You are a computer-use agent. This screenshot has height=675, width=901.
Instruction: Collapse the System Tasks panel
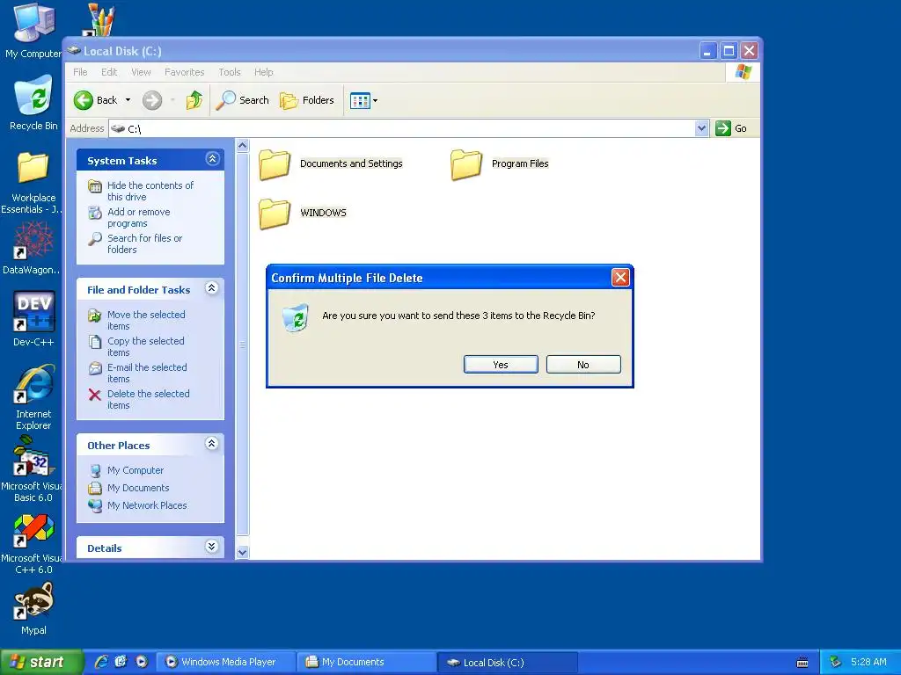[x=212, y=159]
